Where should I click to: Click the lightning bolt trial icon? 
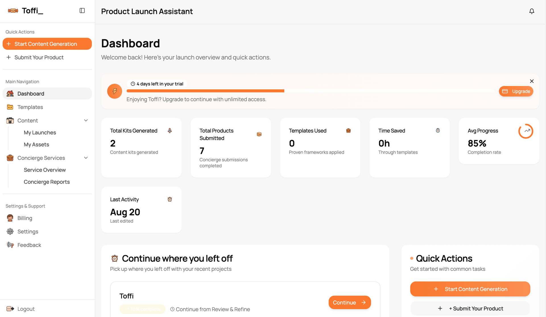click(x=115, y=91)
